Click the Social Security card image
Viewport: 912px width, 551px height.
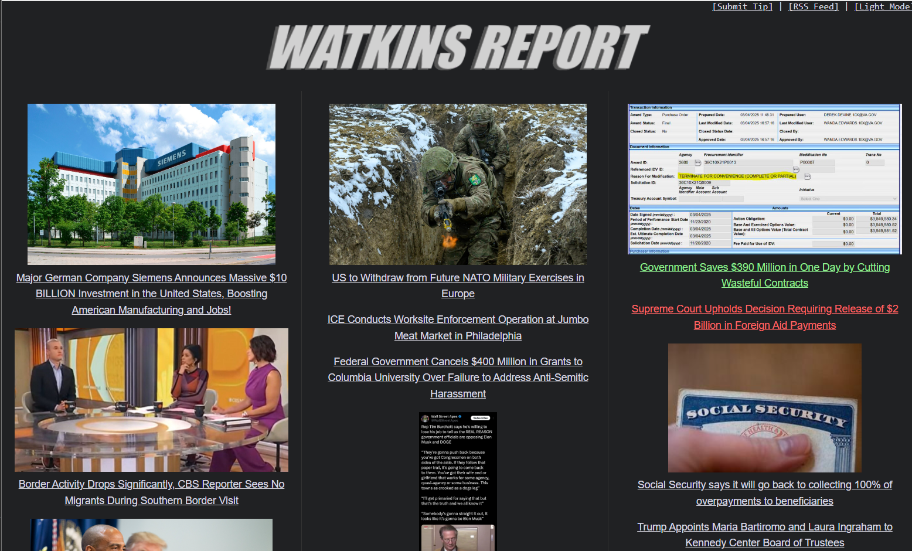(x=764, y=408)
